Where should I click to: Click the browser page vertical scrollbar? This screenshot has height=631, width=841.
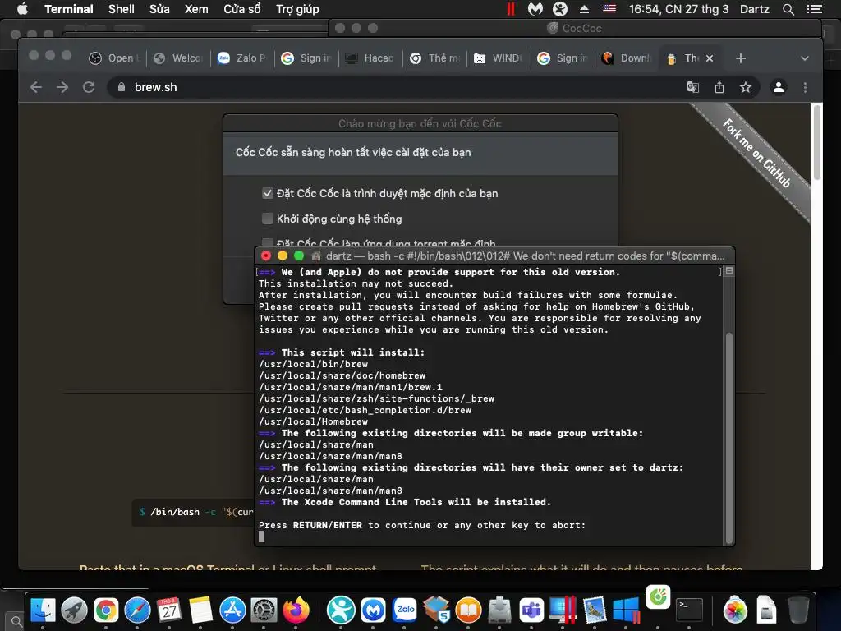817,142
